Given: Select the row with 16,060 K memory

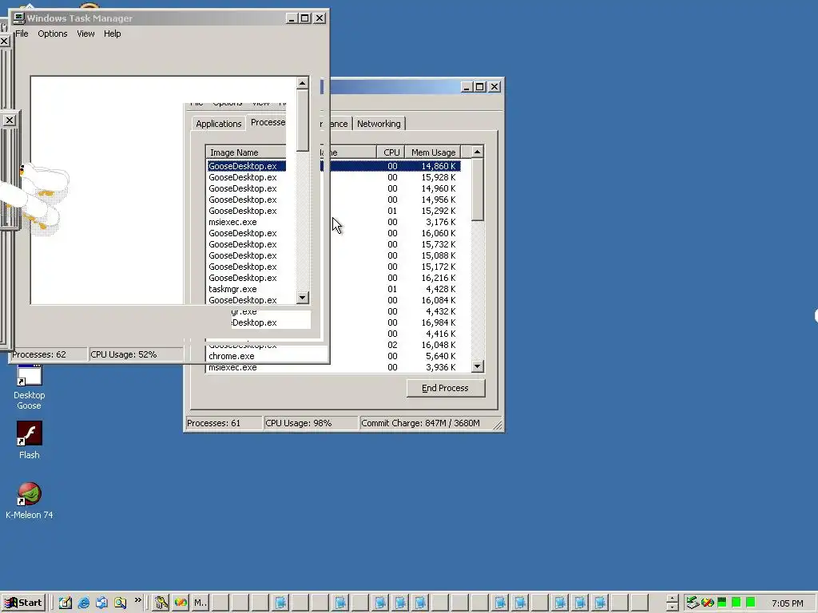Looking at the screenshot, I should click(334, 233).
